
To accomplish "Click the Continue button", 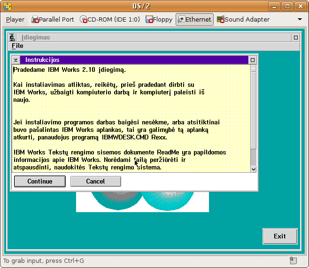I will point(40,181).
